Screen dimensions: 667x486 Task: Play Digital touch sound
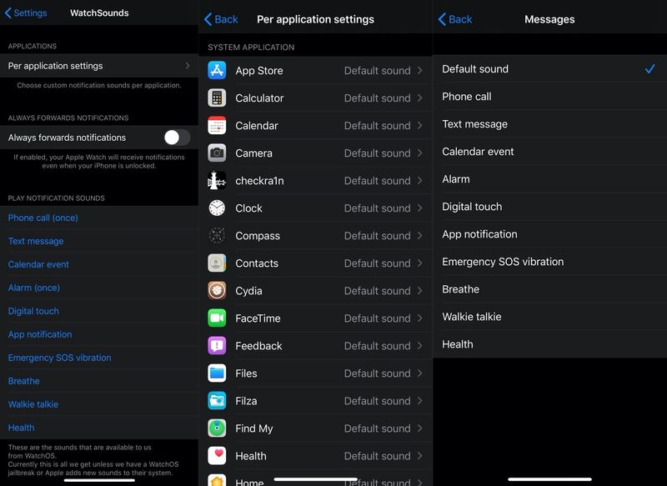pos(33,311)
